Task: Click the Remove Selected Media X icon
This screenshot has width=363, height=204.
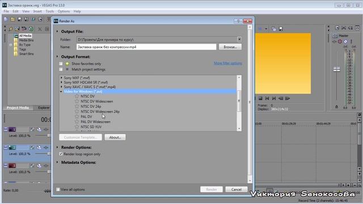Action: [40, 29]
